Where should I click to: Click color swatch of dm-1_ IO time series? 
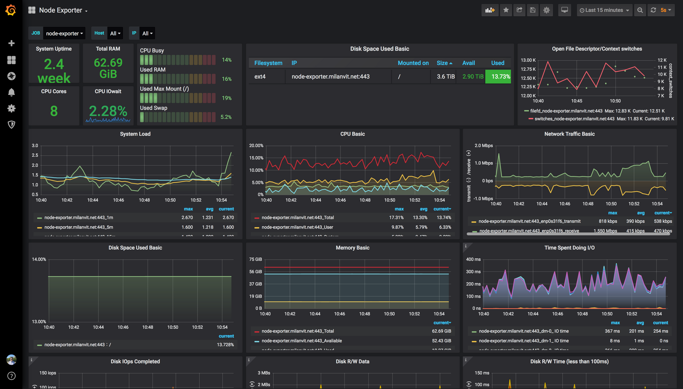[474, 341]
